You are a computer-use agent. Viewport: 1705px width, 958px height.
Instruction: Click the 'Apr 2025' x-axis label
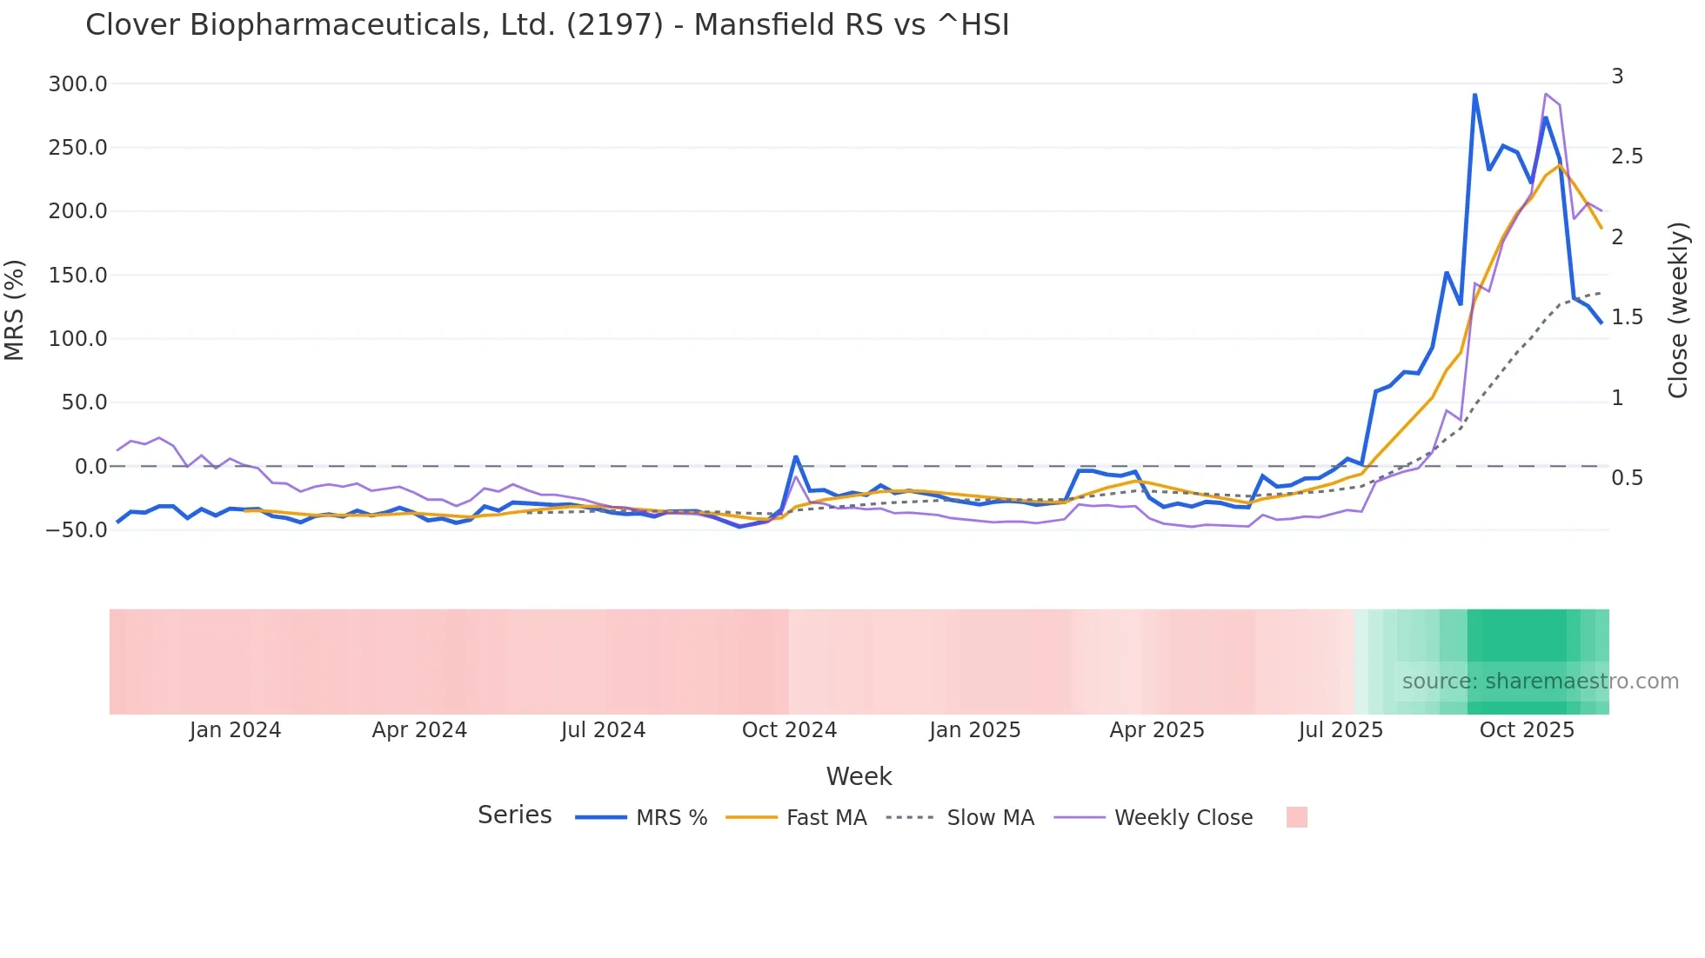tap(1157, 730)
